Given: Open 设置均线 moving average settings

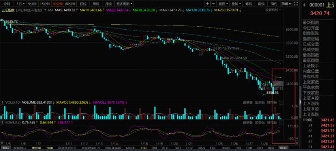Looking at the screenshot, I should pyautogui.click(x=273, y=10).
